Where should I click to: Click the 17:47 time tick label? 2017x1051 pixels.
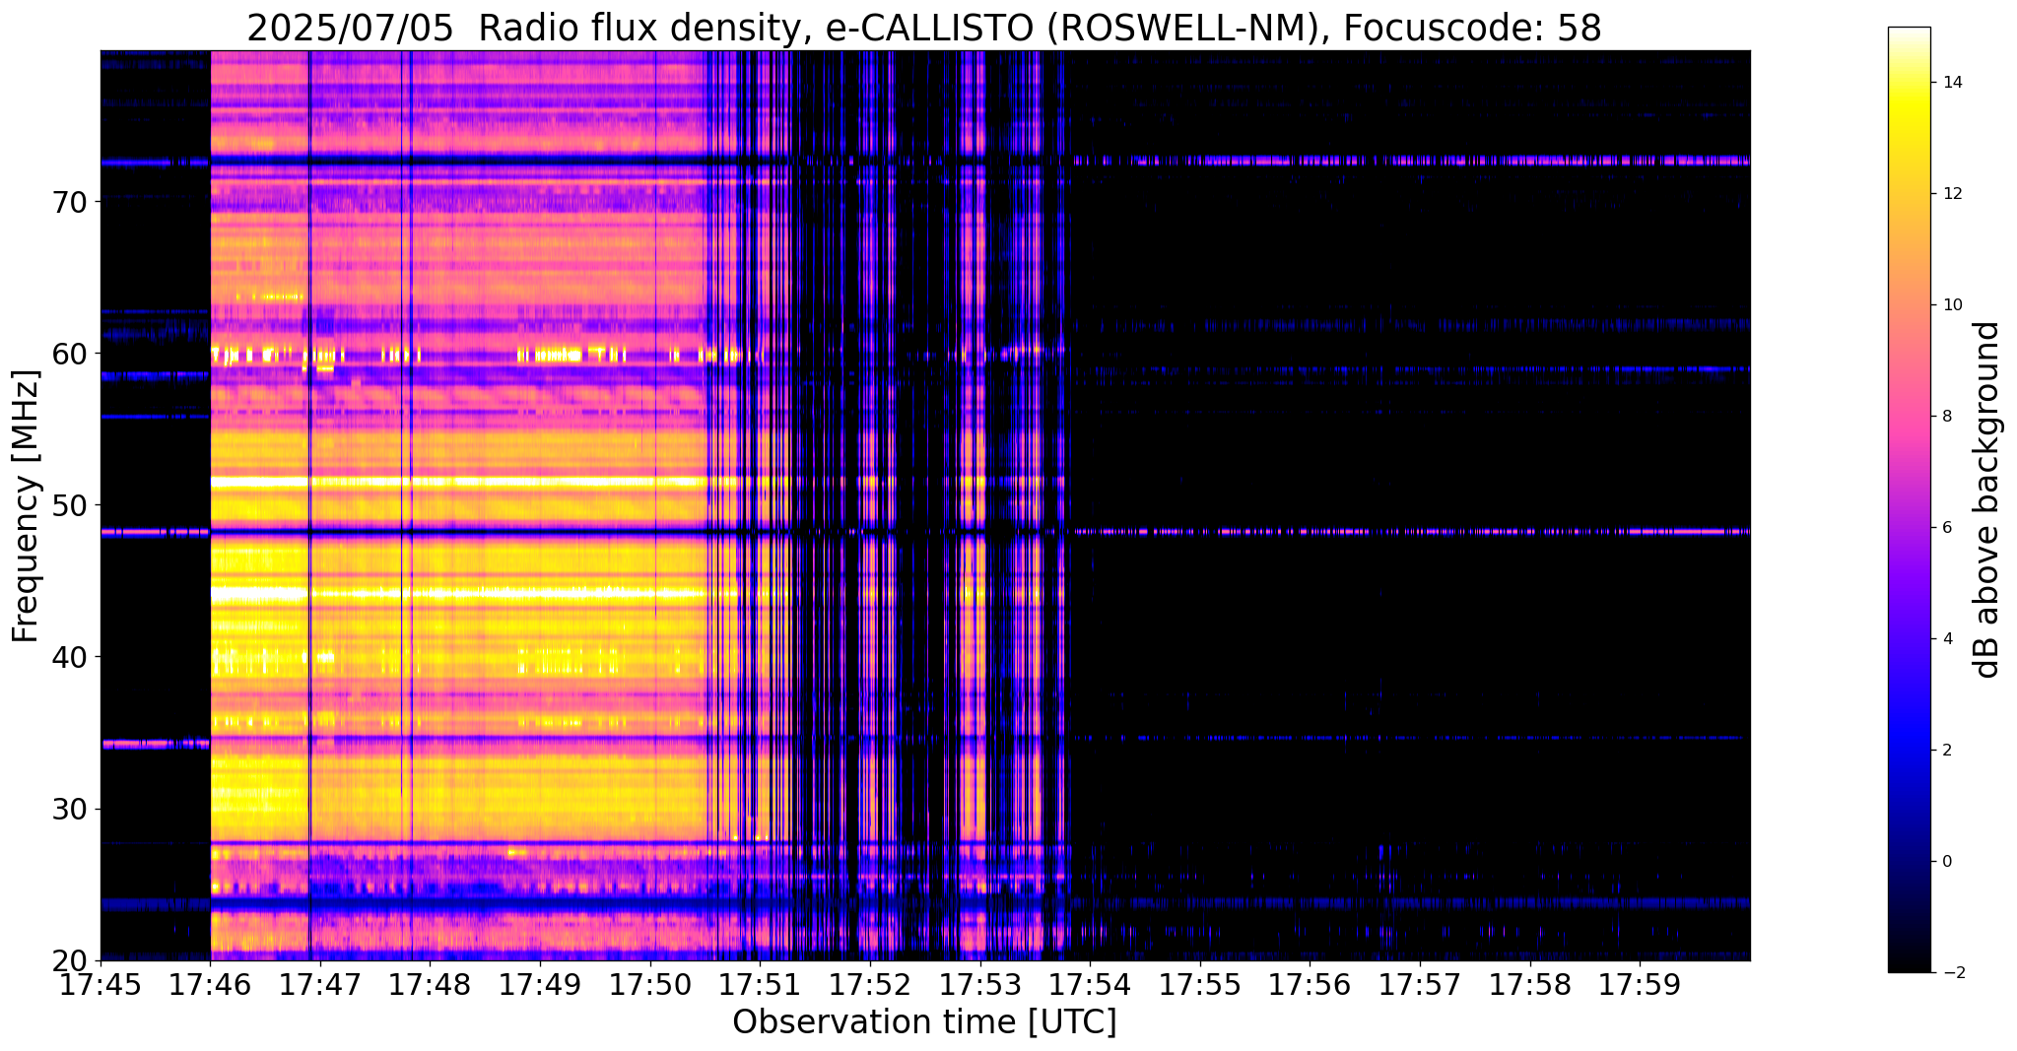320,983
